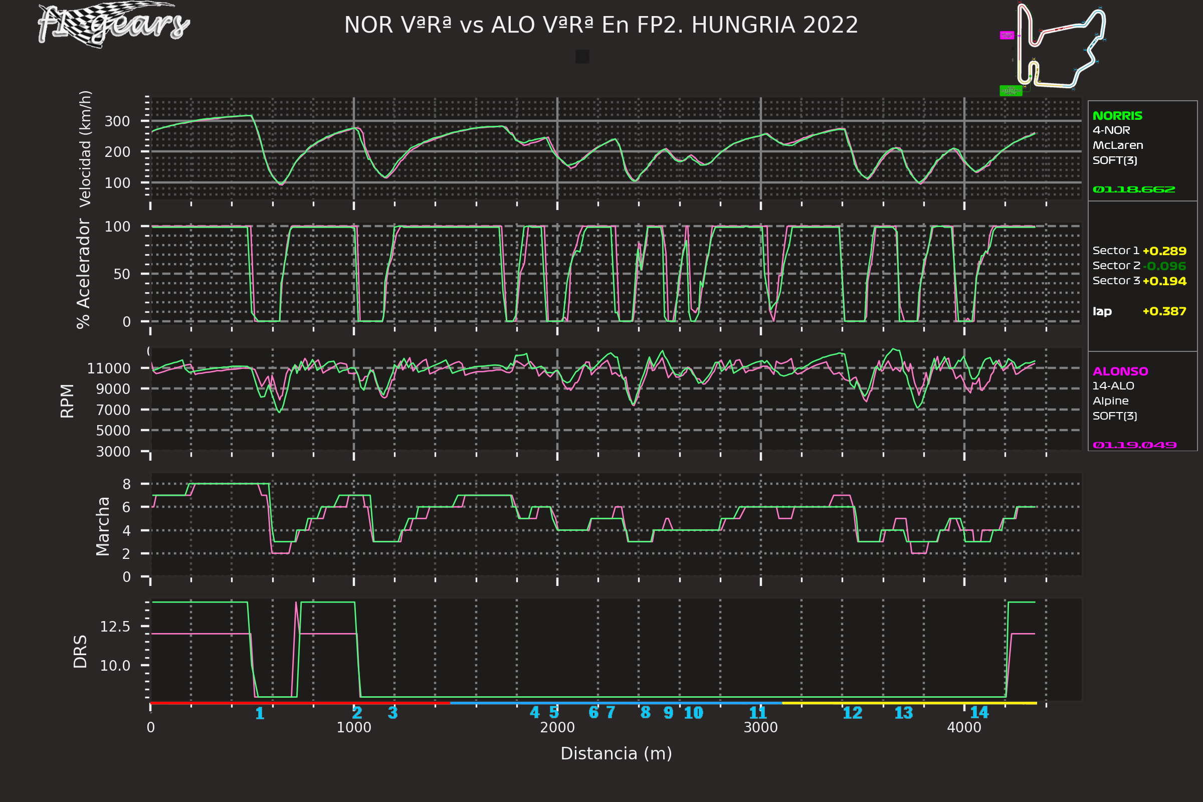Click the Sector 2 delta -0.096 value
This screenshot has height=802, width=1203.
[x=1164, y=266]
